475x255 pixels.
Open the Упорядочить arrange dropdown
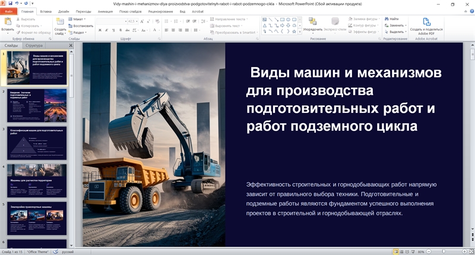tap(313, 24)
